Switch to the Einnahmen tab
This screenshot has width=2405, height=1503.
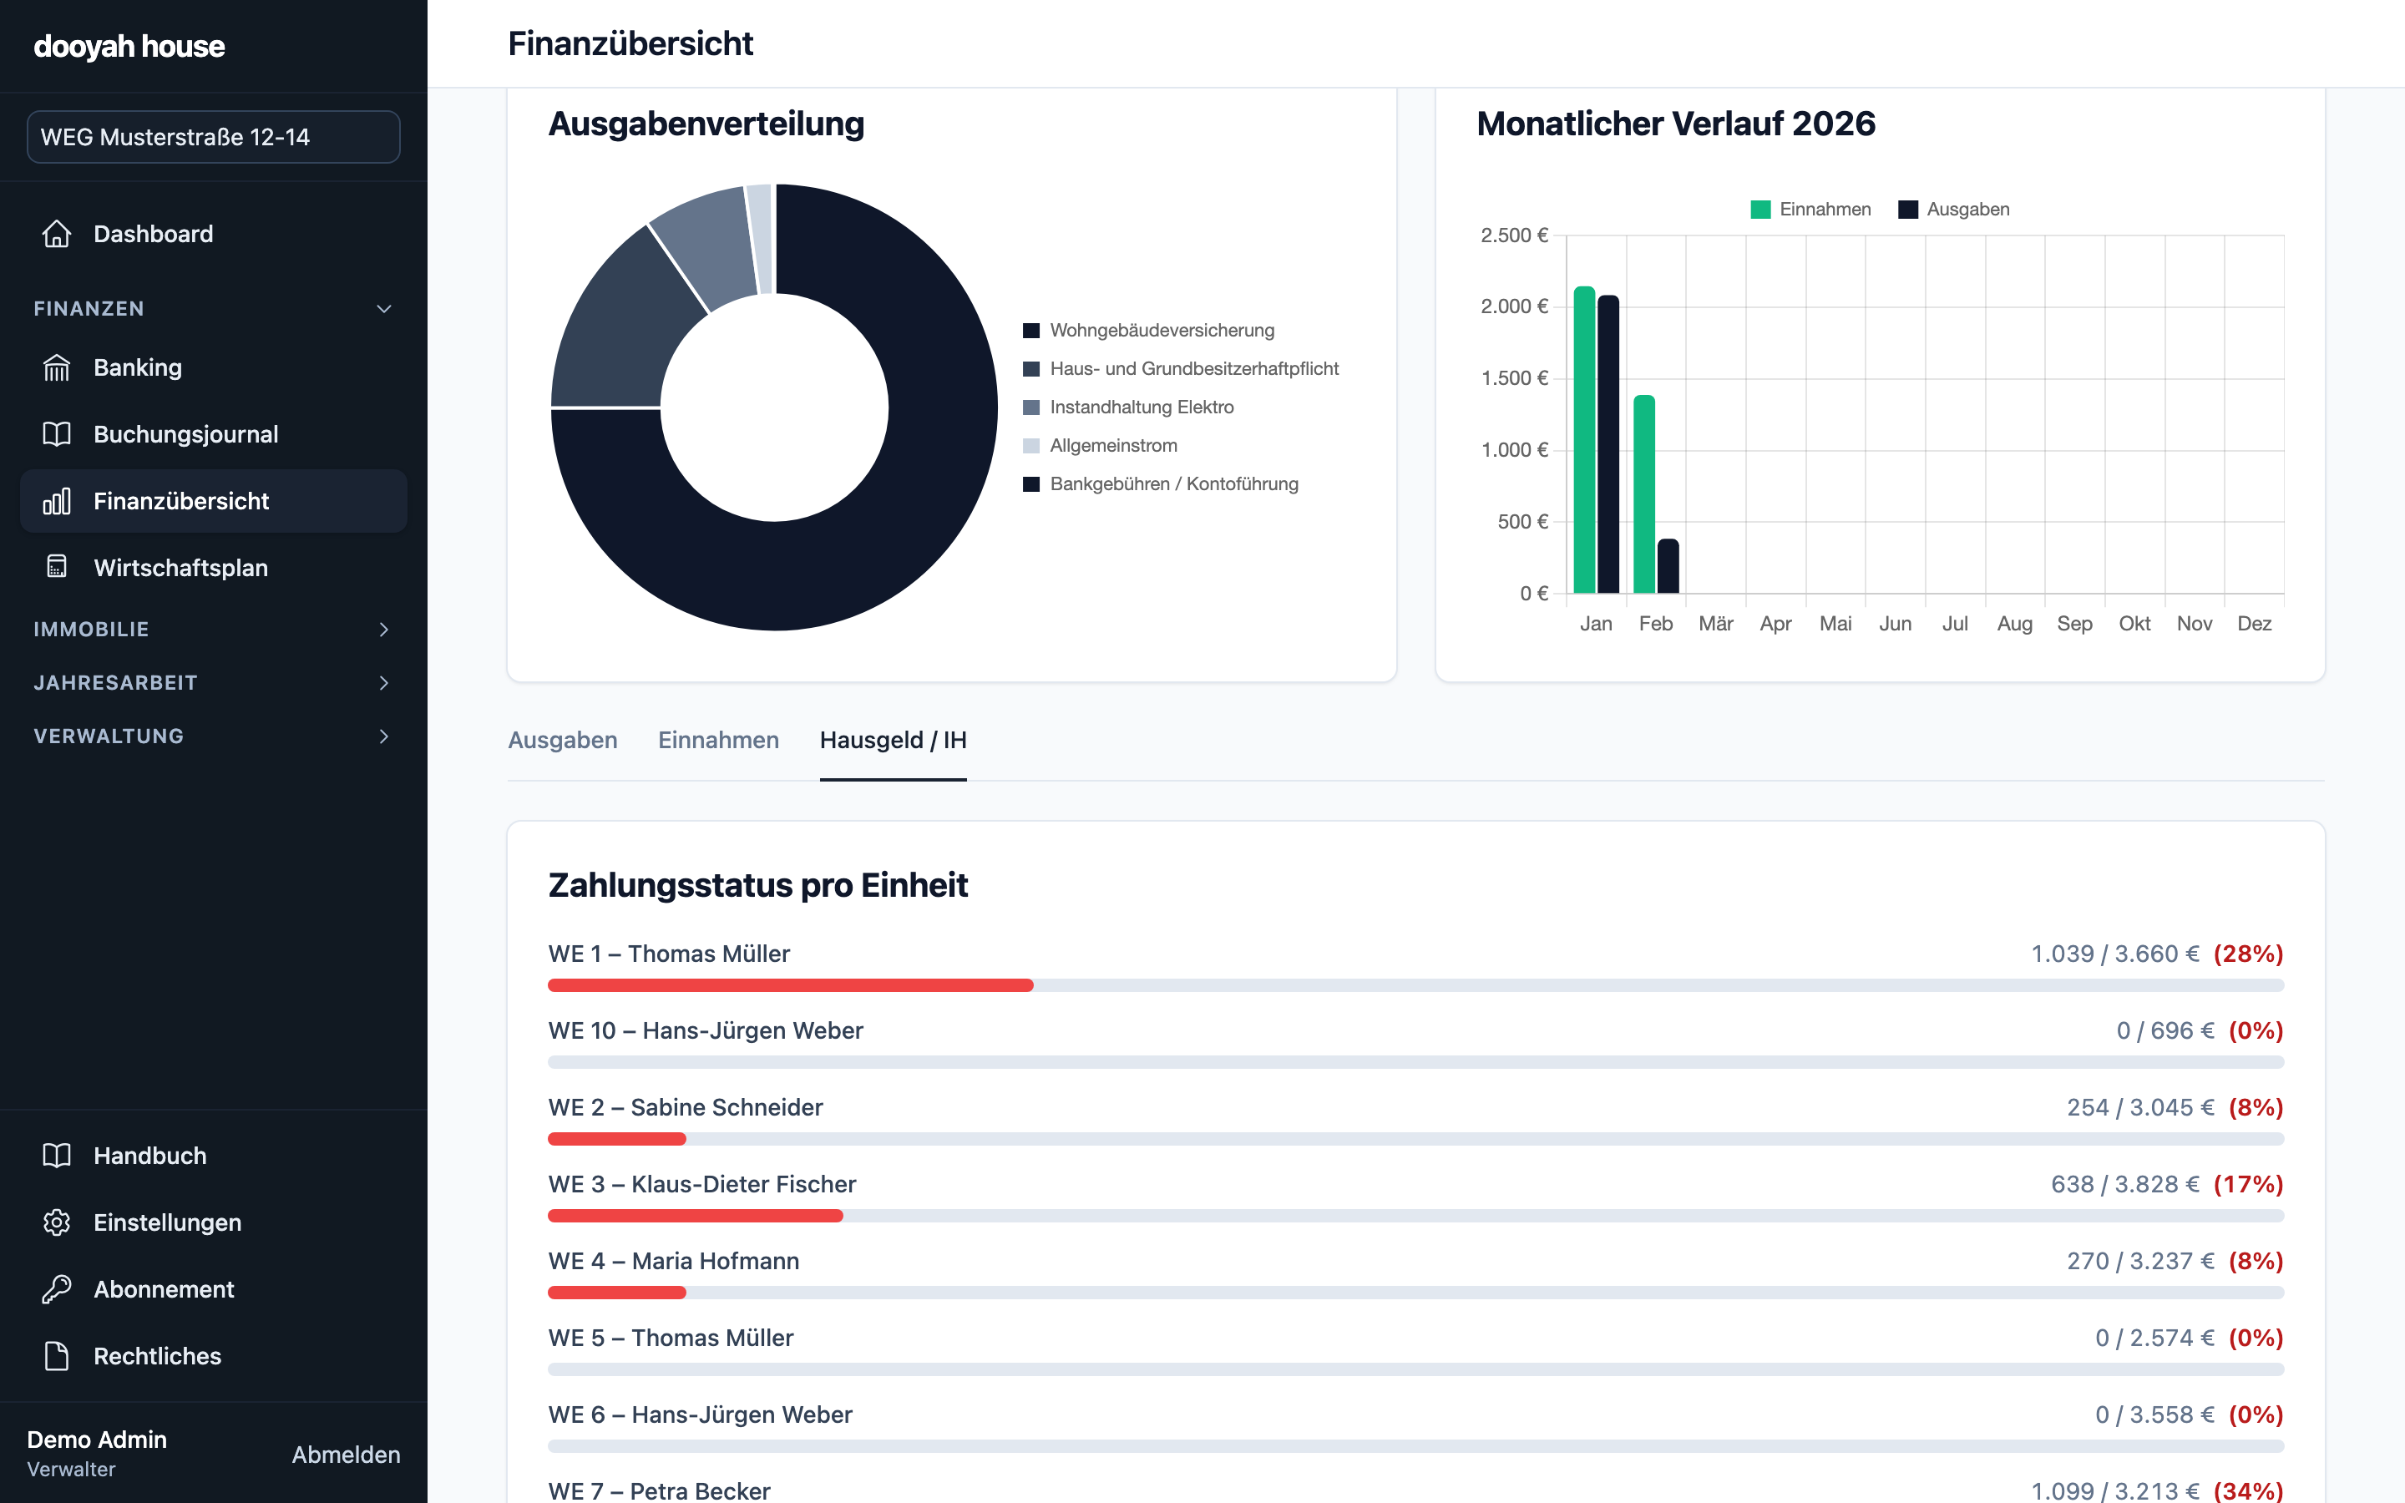pyautogui.click(x=718, y=741)
